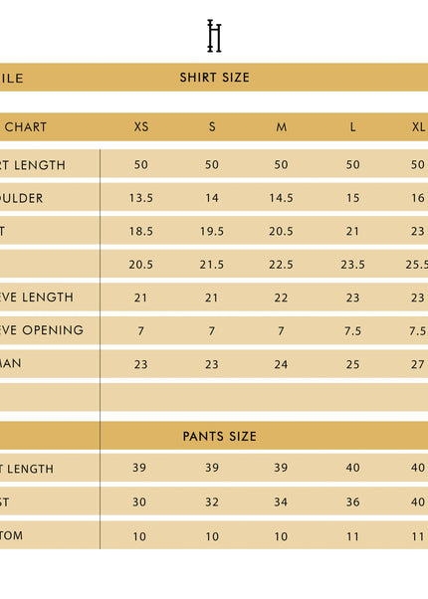Select the SLEEVE OPENING row label
This screenshot has height=599, width=428.
point(42,330)
